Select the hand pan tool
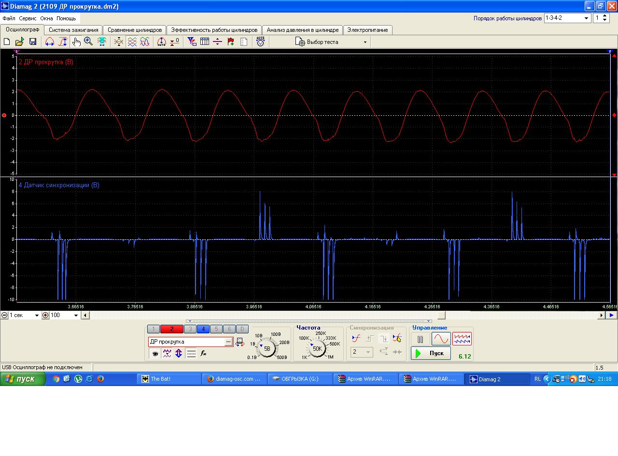Screen dimensions: 618x456 click(x=76, y=42)
